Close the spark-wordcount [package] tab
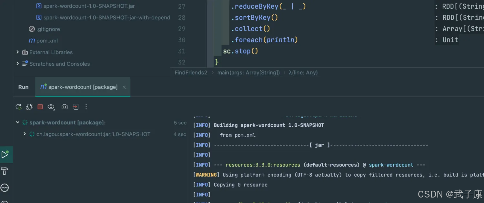484x203 pixels. point(124,87)
